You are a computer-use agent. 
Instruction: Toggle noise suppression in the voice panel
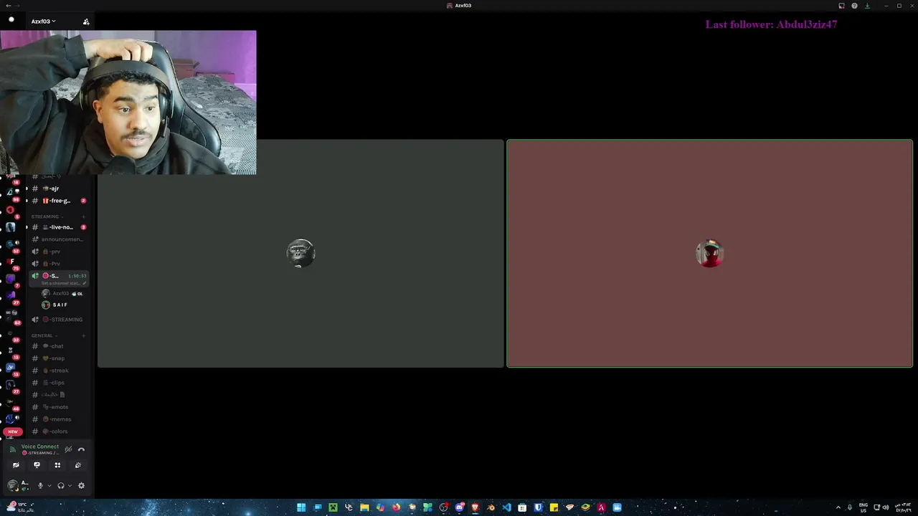tap(68, 449)
